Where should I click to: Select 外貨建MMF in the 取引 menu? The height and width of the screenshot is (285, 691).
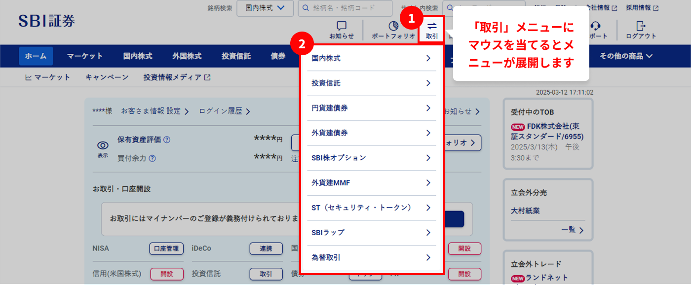(372, 183)
